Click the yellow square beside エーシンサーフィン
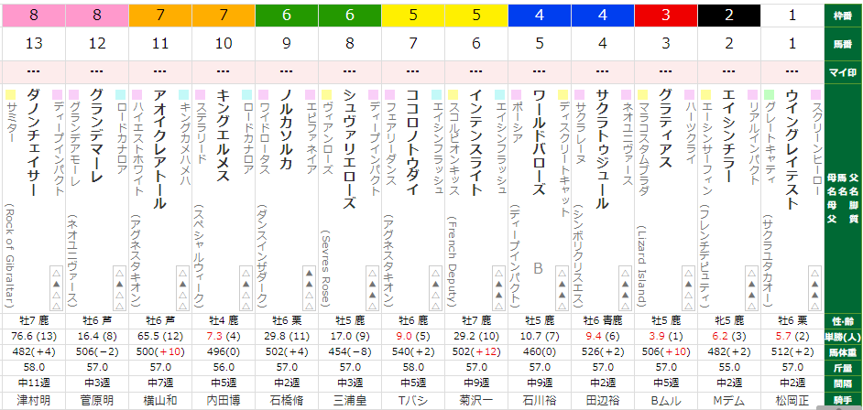The width and height of the screenshot is (863, 410). [705, 94]
